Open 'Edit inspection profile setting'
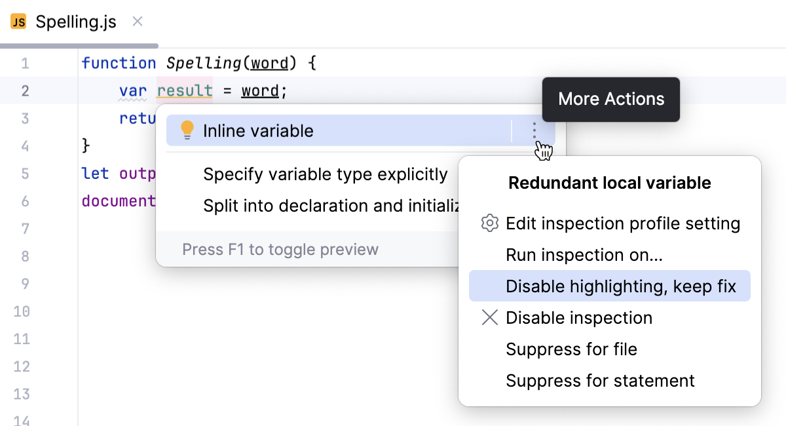 [623, 223]
